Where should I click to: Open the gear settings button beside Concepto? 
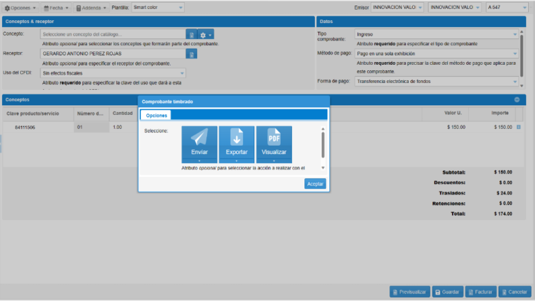click(206, 34)
